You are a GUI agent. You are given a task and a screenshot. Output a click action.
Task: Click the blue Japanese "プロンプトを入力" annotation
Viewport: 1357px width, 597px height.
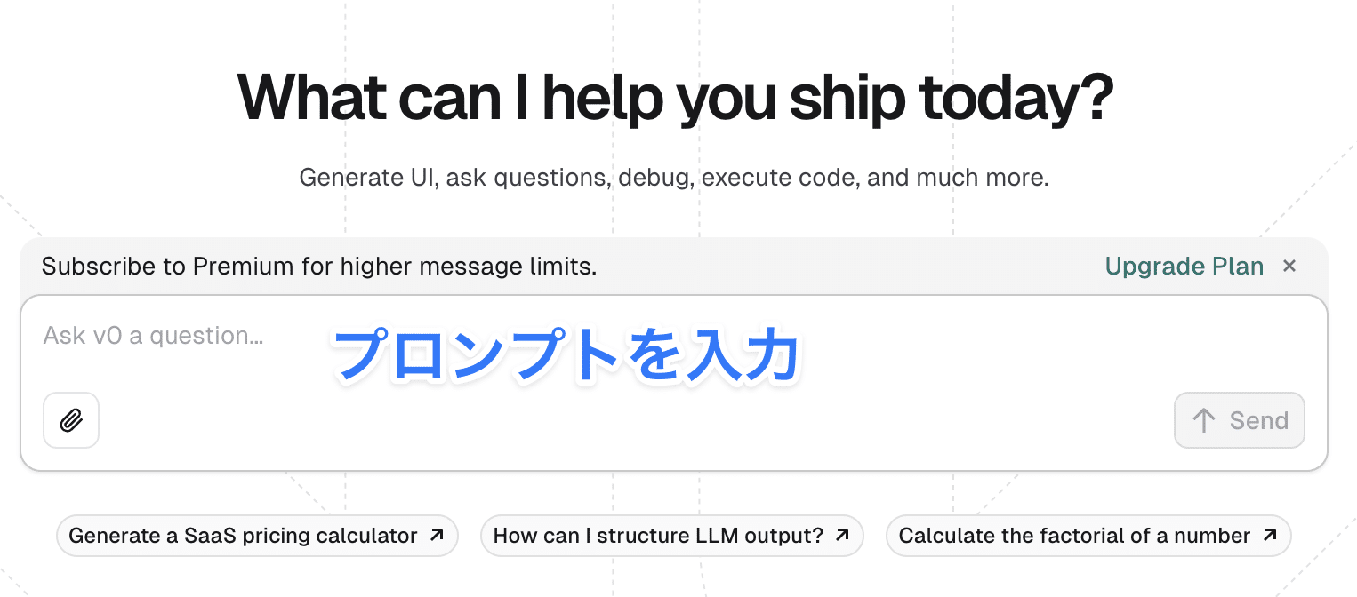click(x=566, y=355)
